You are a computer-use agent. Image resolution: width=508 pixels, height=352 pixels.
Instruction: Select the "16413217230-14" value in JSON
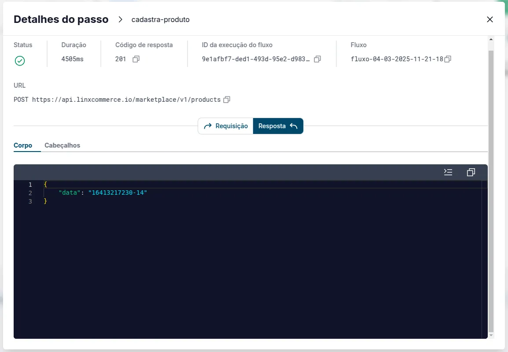tap(118, 193)
